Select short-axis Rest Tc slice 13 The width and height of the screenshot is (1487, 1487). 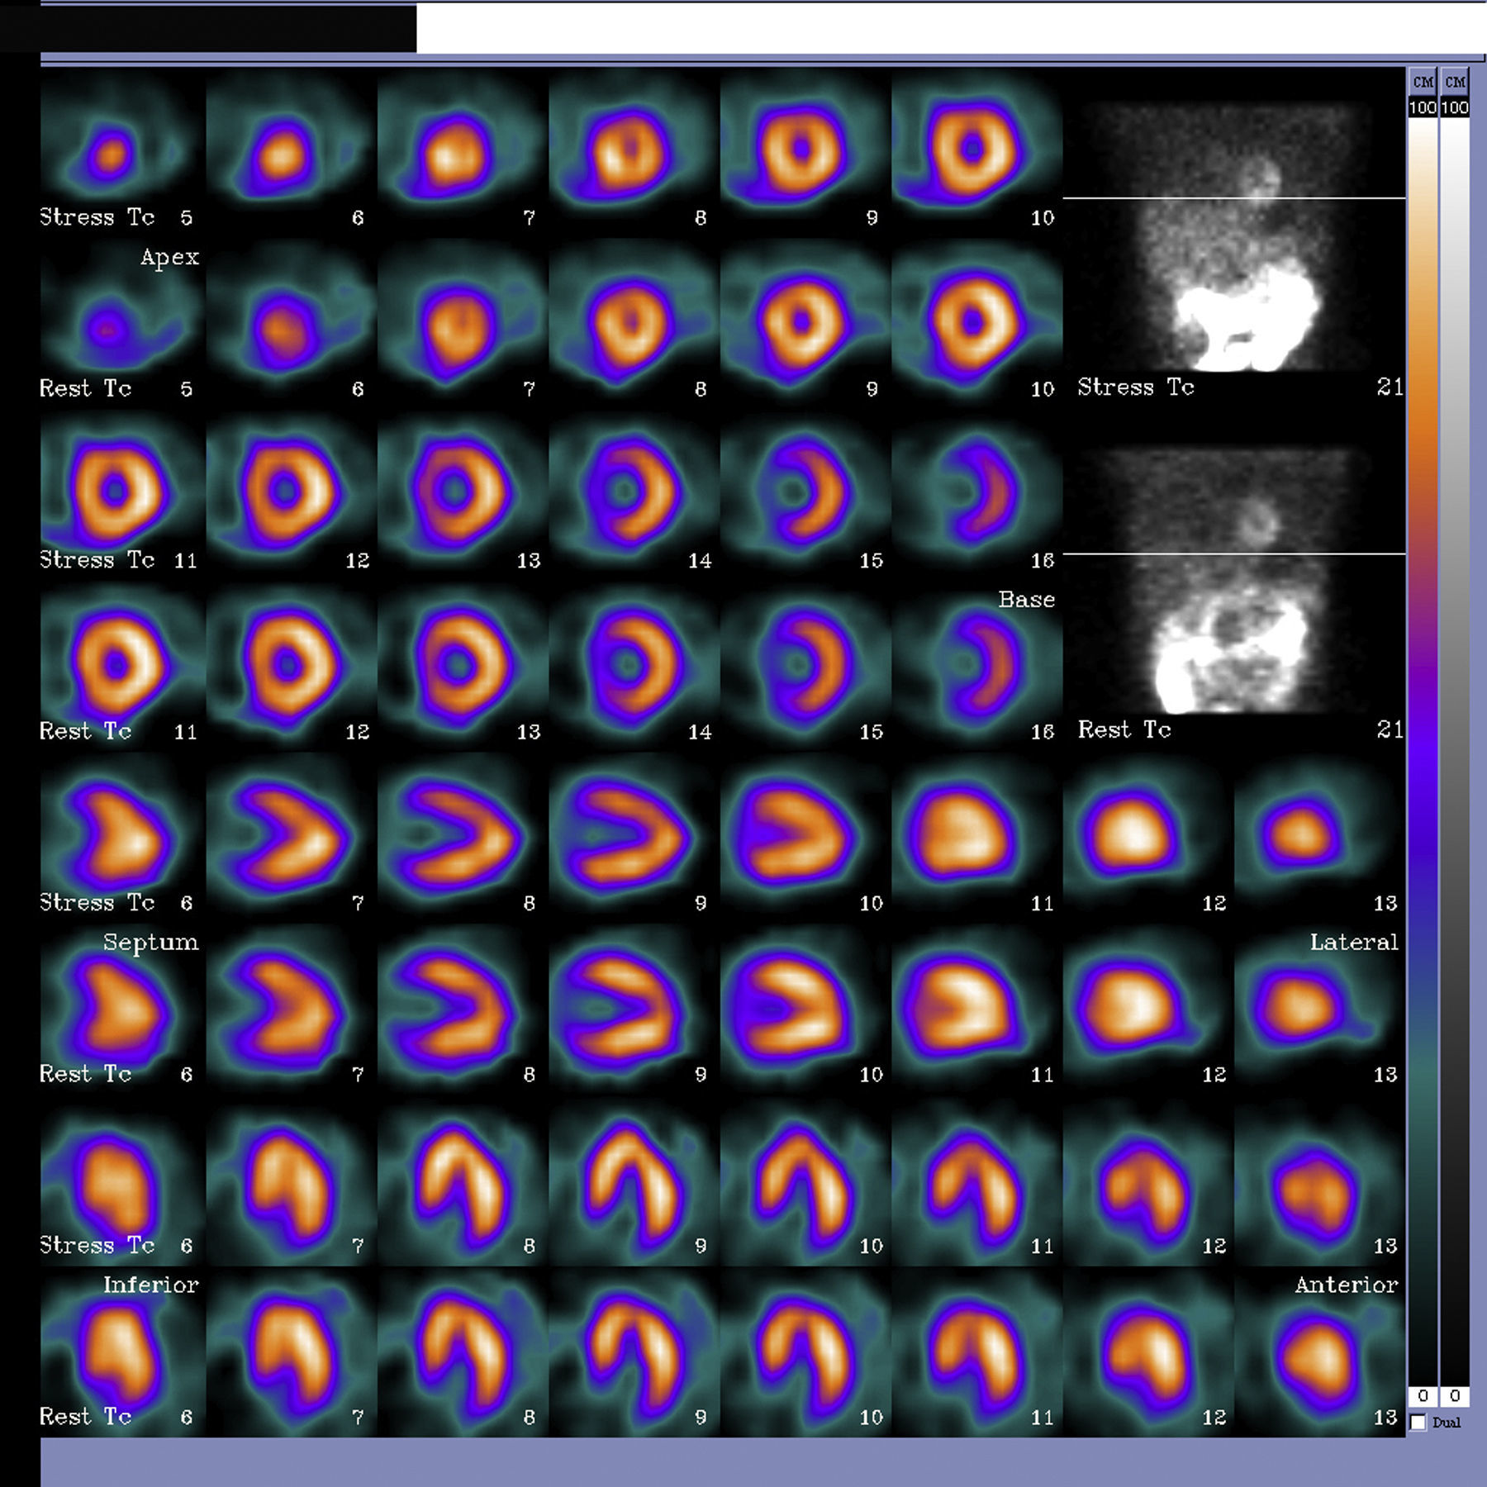click(458, 665)
